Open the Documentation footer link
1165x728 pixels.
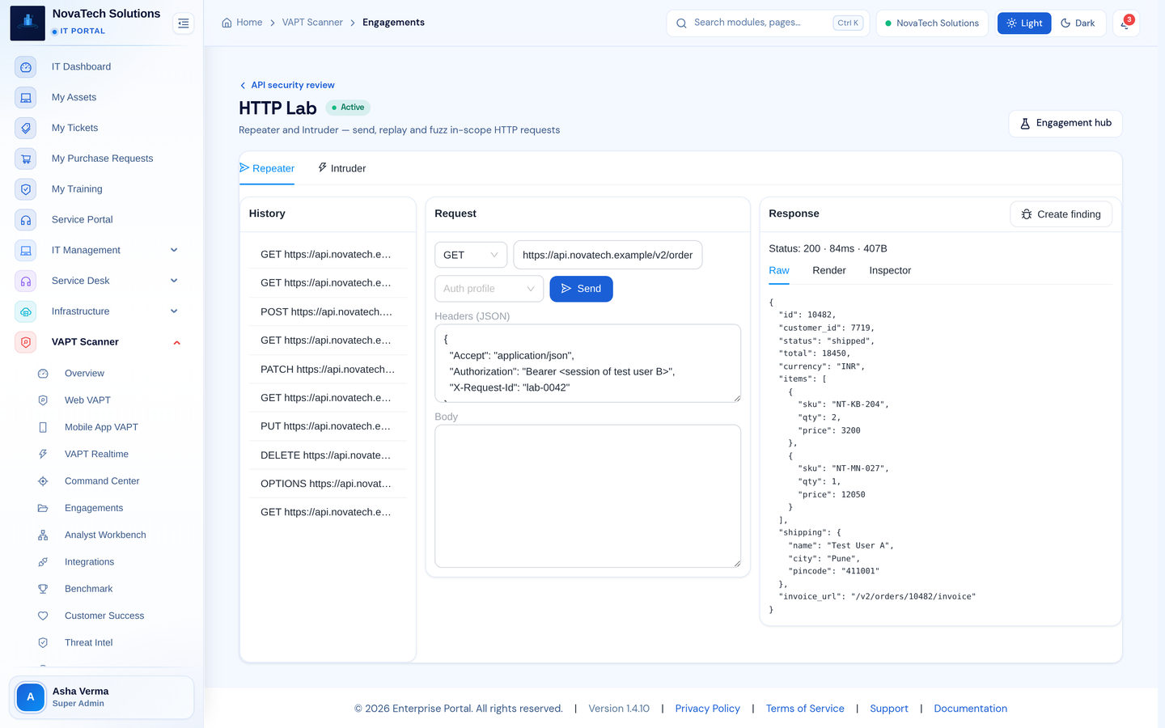coord(971,709)
